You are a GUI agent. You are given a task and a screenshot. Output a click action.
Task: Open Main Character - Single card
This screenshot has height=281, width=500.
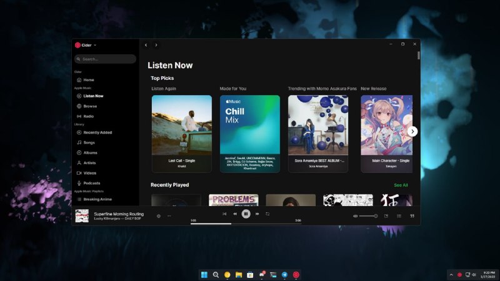(x=386, y=134)
